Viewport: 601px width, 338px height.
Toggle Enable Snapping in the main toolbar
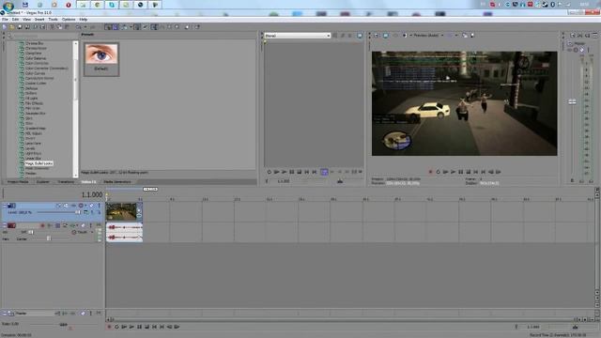coord(109,27)
